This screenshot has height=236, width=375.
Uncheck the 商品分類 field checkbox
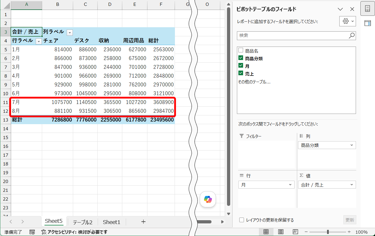(241, 58)
